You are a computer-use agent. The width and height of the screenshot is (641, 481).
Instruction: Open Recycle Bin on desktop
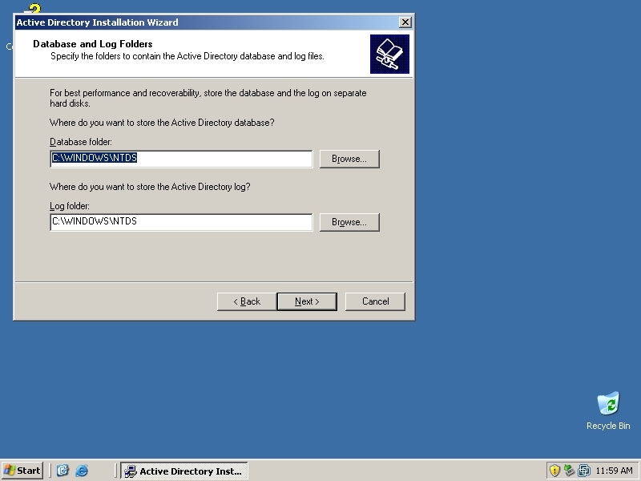[608, 410]
